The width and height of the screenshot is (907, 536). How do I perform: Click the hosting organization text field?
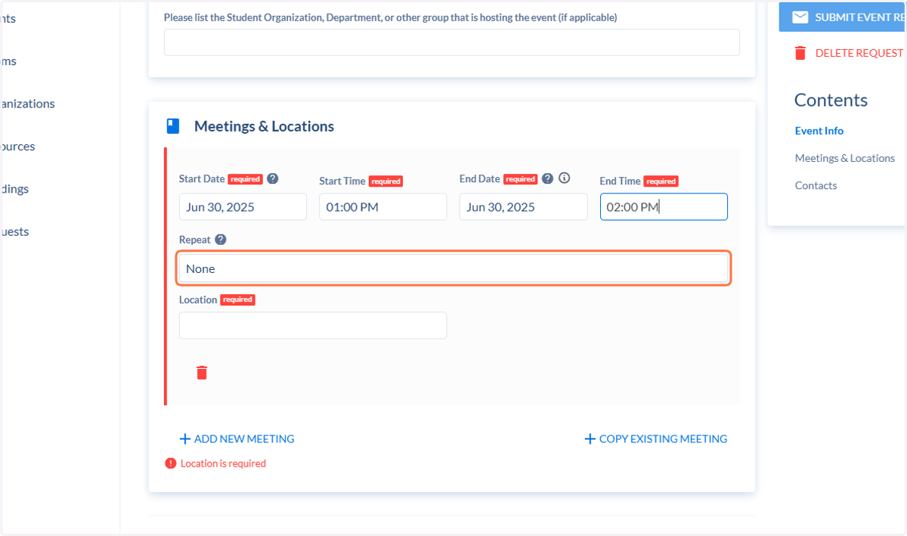pos(452,42)
